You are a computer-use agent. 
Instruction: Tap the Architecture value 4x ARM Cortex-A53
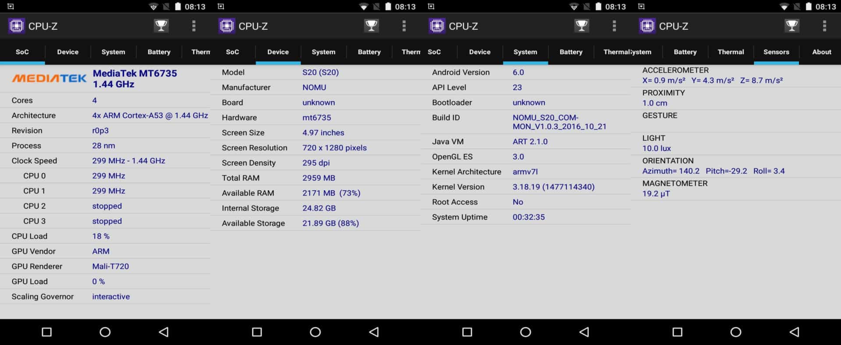tap(150, 115)
